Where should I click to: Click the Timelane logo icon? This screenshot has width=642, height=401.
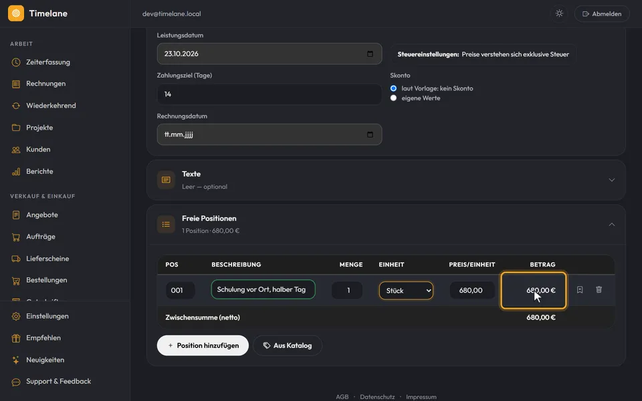click(x=16, y=13)
